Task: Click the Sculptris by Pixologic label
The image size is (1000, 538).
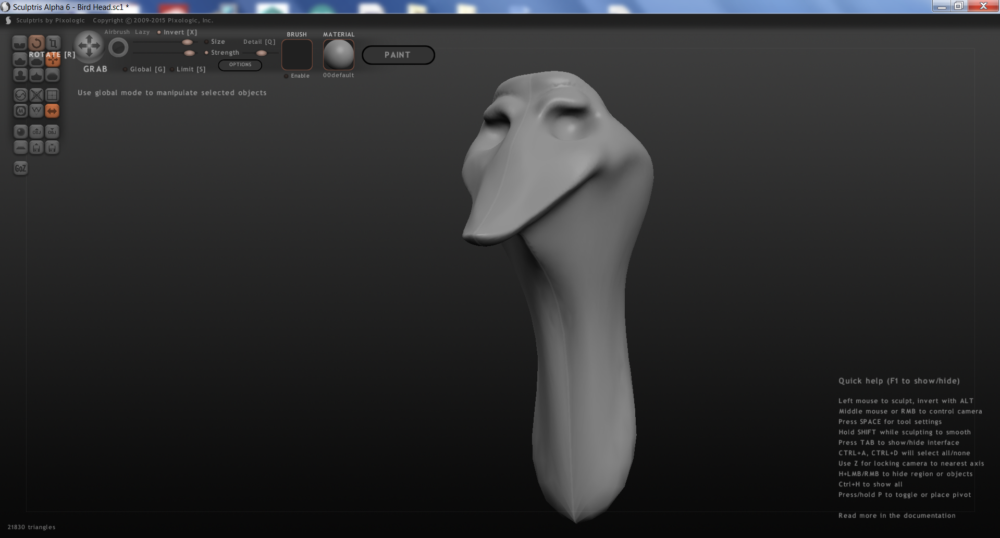Action: point(50,20)
